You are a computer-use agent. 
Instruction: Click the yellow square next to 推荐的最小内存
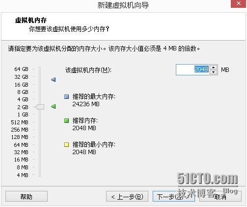coord(66,144)
